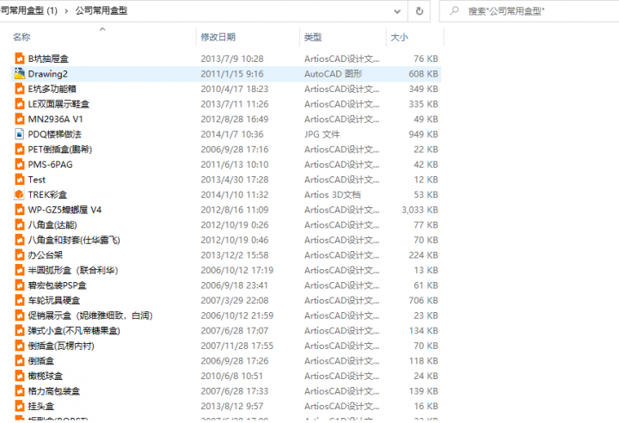Click the search magnifier icon
Image resolution: width=619 pixels, height=423 pixels.
tap(455, 10)
